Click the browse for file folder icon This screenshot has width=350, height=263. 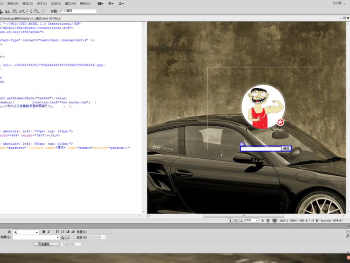pyautogui.click(x=67, y=238)
